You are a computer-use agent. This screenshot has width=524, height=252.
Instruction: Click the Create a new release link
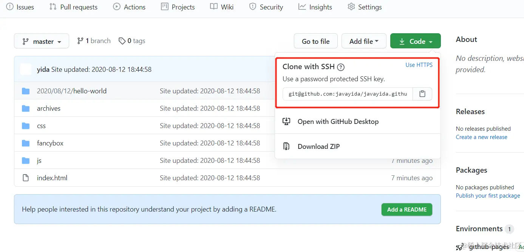[x=481, y=137]
